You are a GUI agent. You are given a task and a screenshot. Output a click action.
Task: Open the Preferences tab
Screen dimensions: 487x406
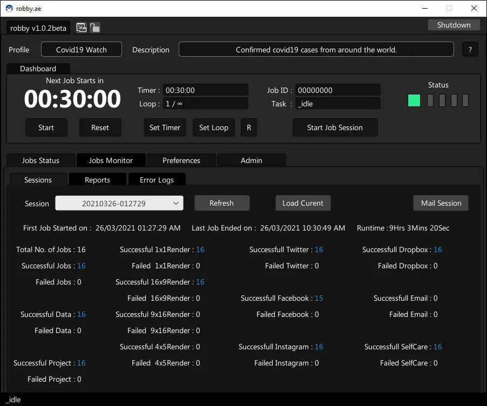pyautogui.click(x=181, y=160)
